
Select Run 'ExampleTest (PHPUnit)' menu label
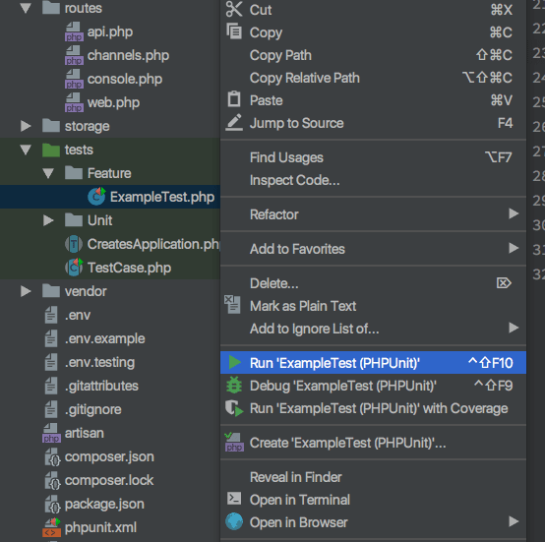tap(334, 363)
